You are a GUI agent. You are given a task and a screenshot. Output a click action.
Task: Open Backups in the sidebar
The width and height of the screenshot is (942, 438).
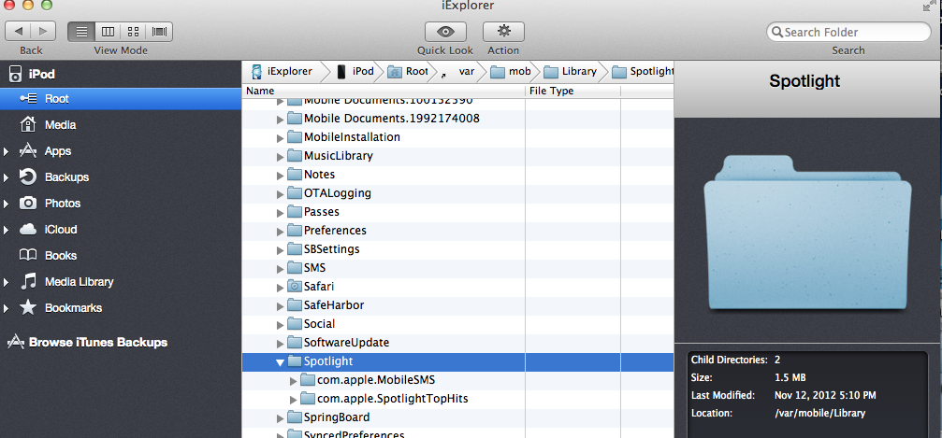pos(120,177)
